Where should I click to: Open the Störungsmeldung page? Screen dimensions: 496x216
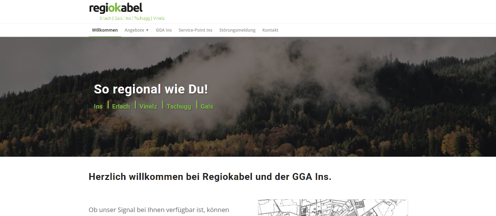point(237,30)
